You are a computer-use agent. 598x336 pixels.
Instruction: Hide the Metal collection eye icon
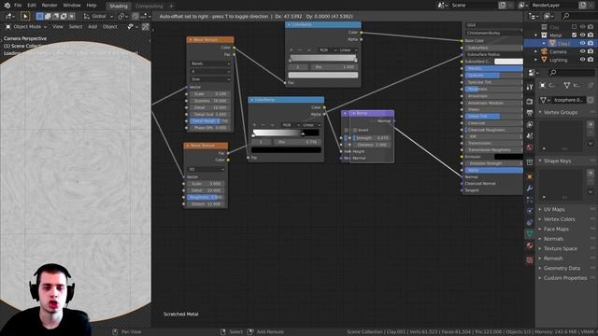582,35
